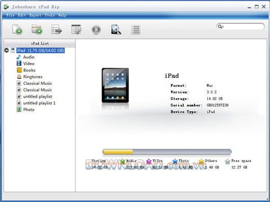This screenshot has width=270, height=202.
Task: Open the Ringtones library item
Action: (x=33, y=77)
